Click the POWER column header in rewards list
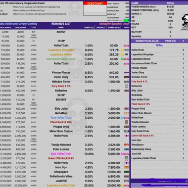The image size is (188, 188). pyautogui.click(x=114, y=28)
